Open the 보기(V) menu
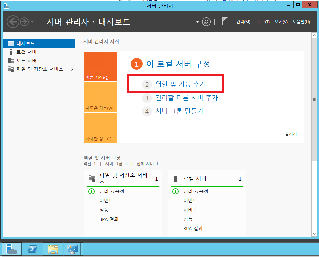The width and height of the screenshot is (319, 257). click(281, 22)
